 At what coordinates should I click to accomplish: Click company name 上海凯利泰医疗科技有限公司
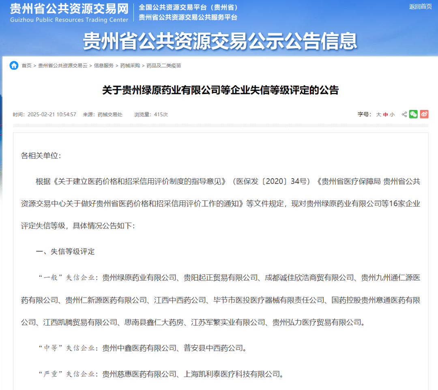pyautogui.click(x=232, y=374)
